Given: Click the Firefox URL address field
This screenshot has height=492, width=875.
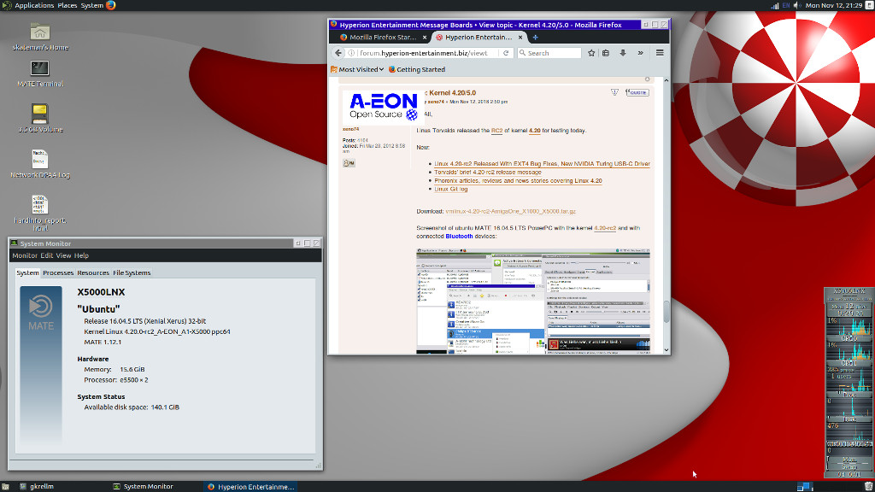Looking at the screenshot, I should pyautogui.click(x=429, y=53).
